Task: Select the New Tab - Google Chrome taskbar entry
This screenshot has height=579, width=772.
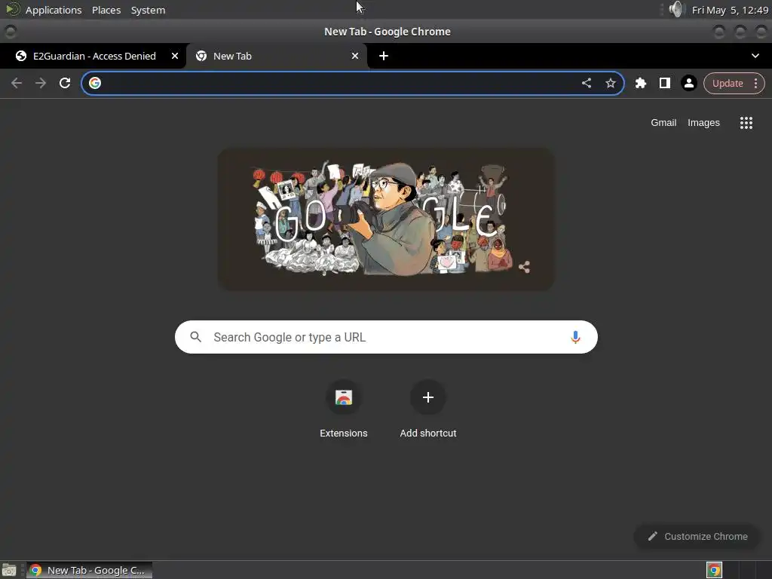Action: click(89, 570)
